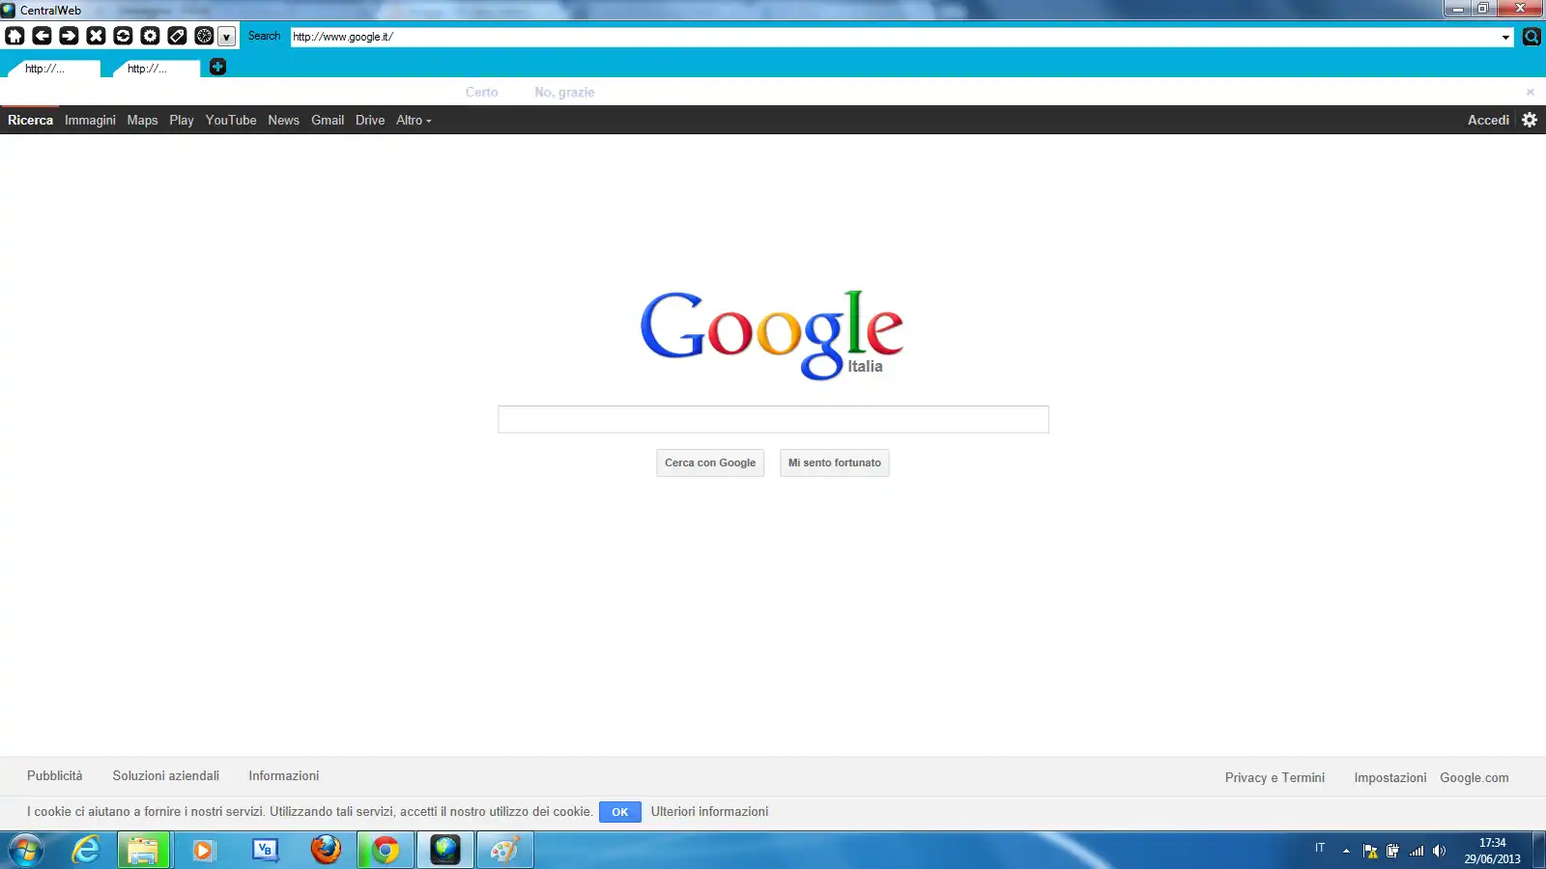
Task: Click the power plug battery tray icon
Action: click(1392, 851)
